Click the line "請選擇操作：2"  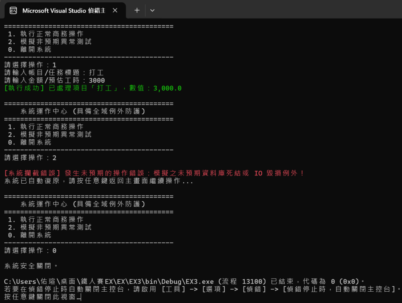point(30,158)
